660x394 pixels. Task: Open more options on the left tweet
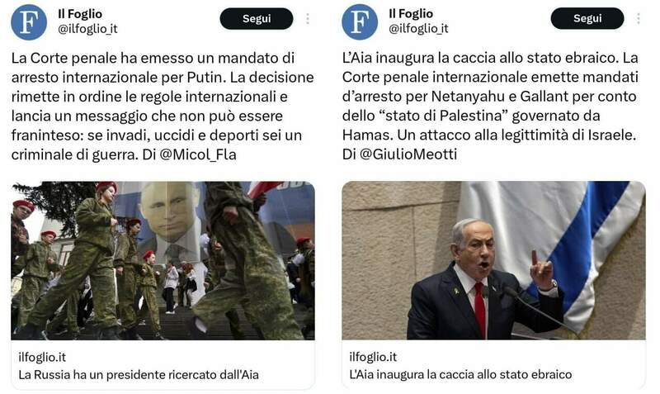pos(308,18)
